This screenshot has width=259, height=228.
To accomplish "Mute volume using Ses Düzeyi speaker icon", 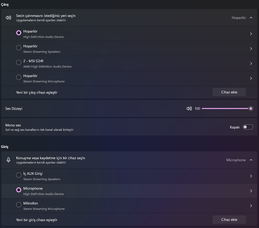I will pos(189,108).
